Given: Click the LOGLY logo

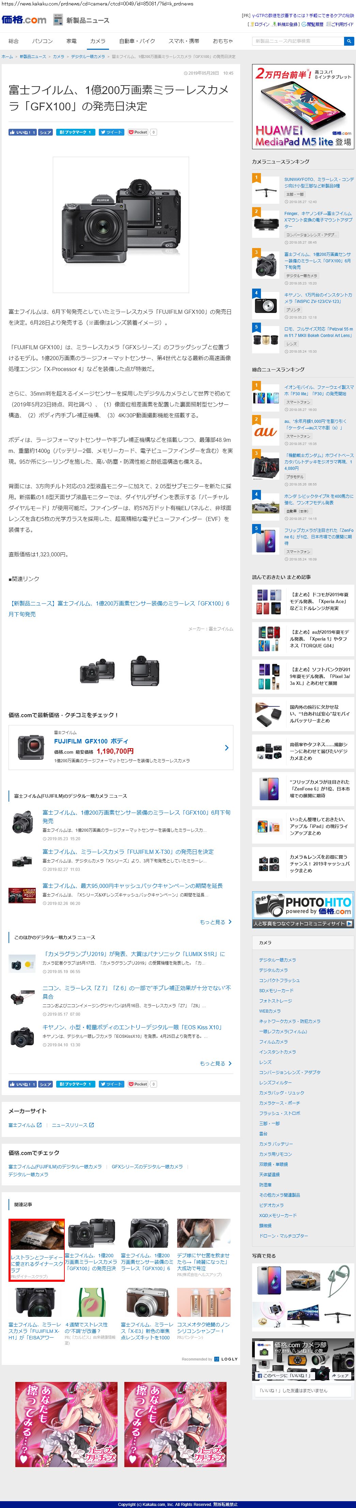Looking at the screenshot, I should [x=226, y=1359].
